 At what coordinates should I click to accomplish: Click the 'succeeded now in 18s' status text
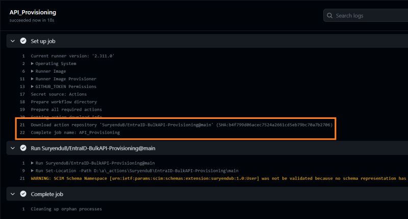click(x=32, y=20)
